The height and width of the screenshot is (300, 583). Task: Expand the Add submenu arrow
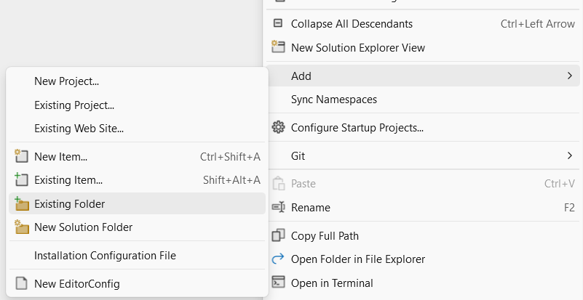pos(569,76)
